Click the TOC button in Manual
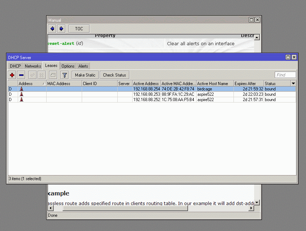 pos(79,29)
